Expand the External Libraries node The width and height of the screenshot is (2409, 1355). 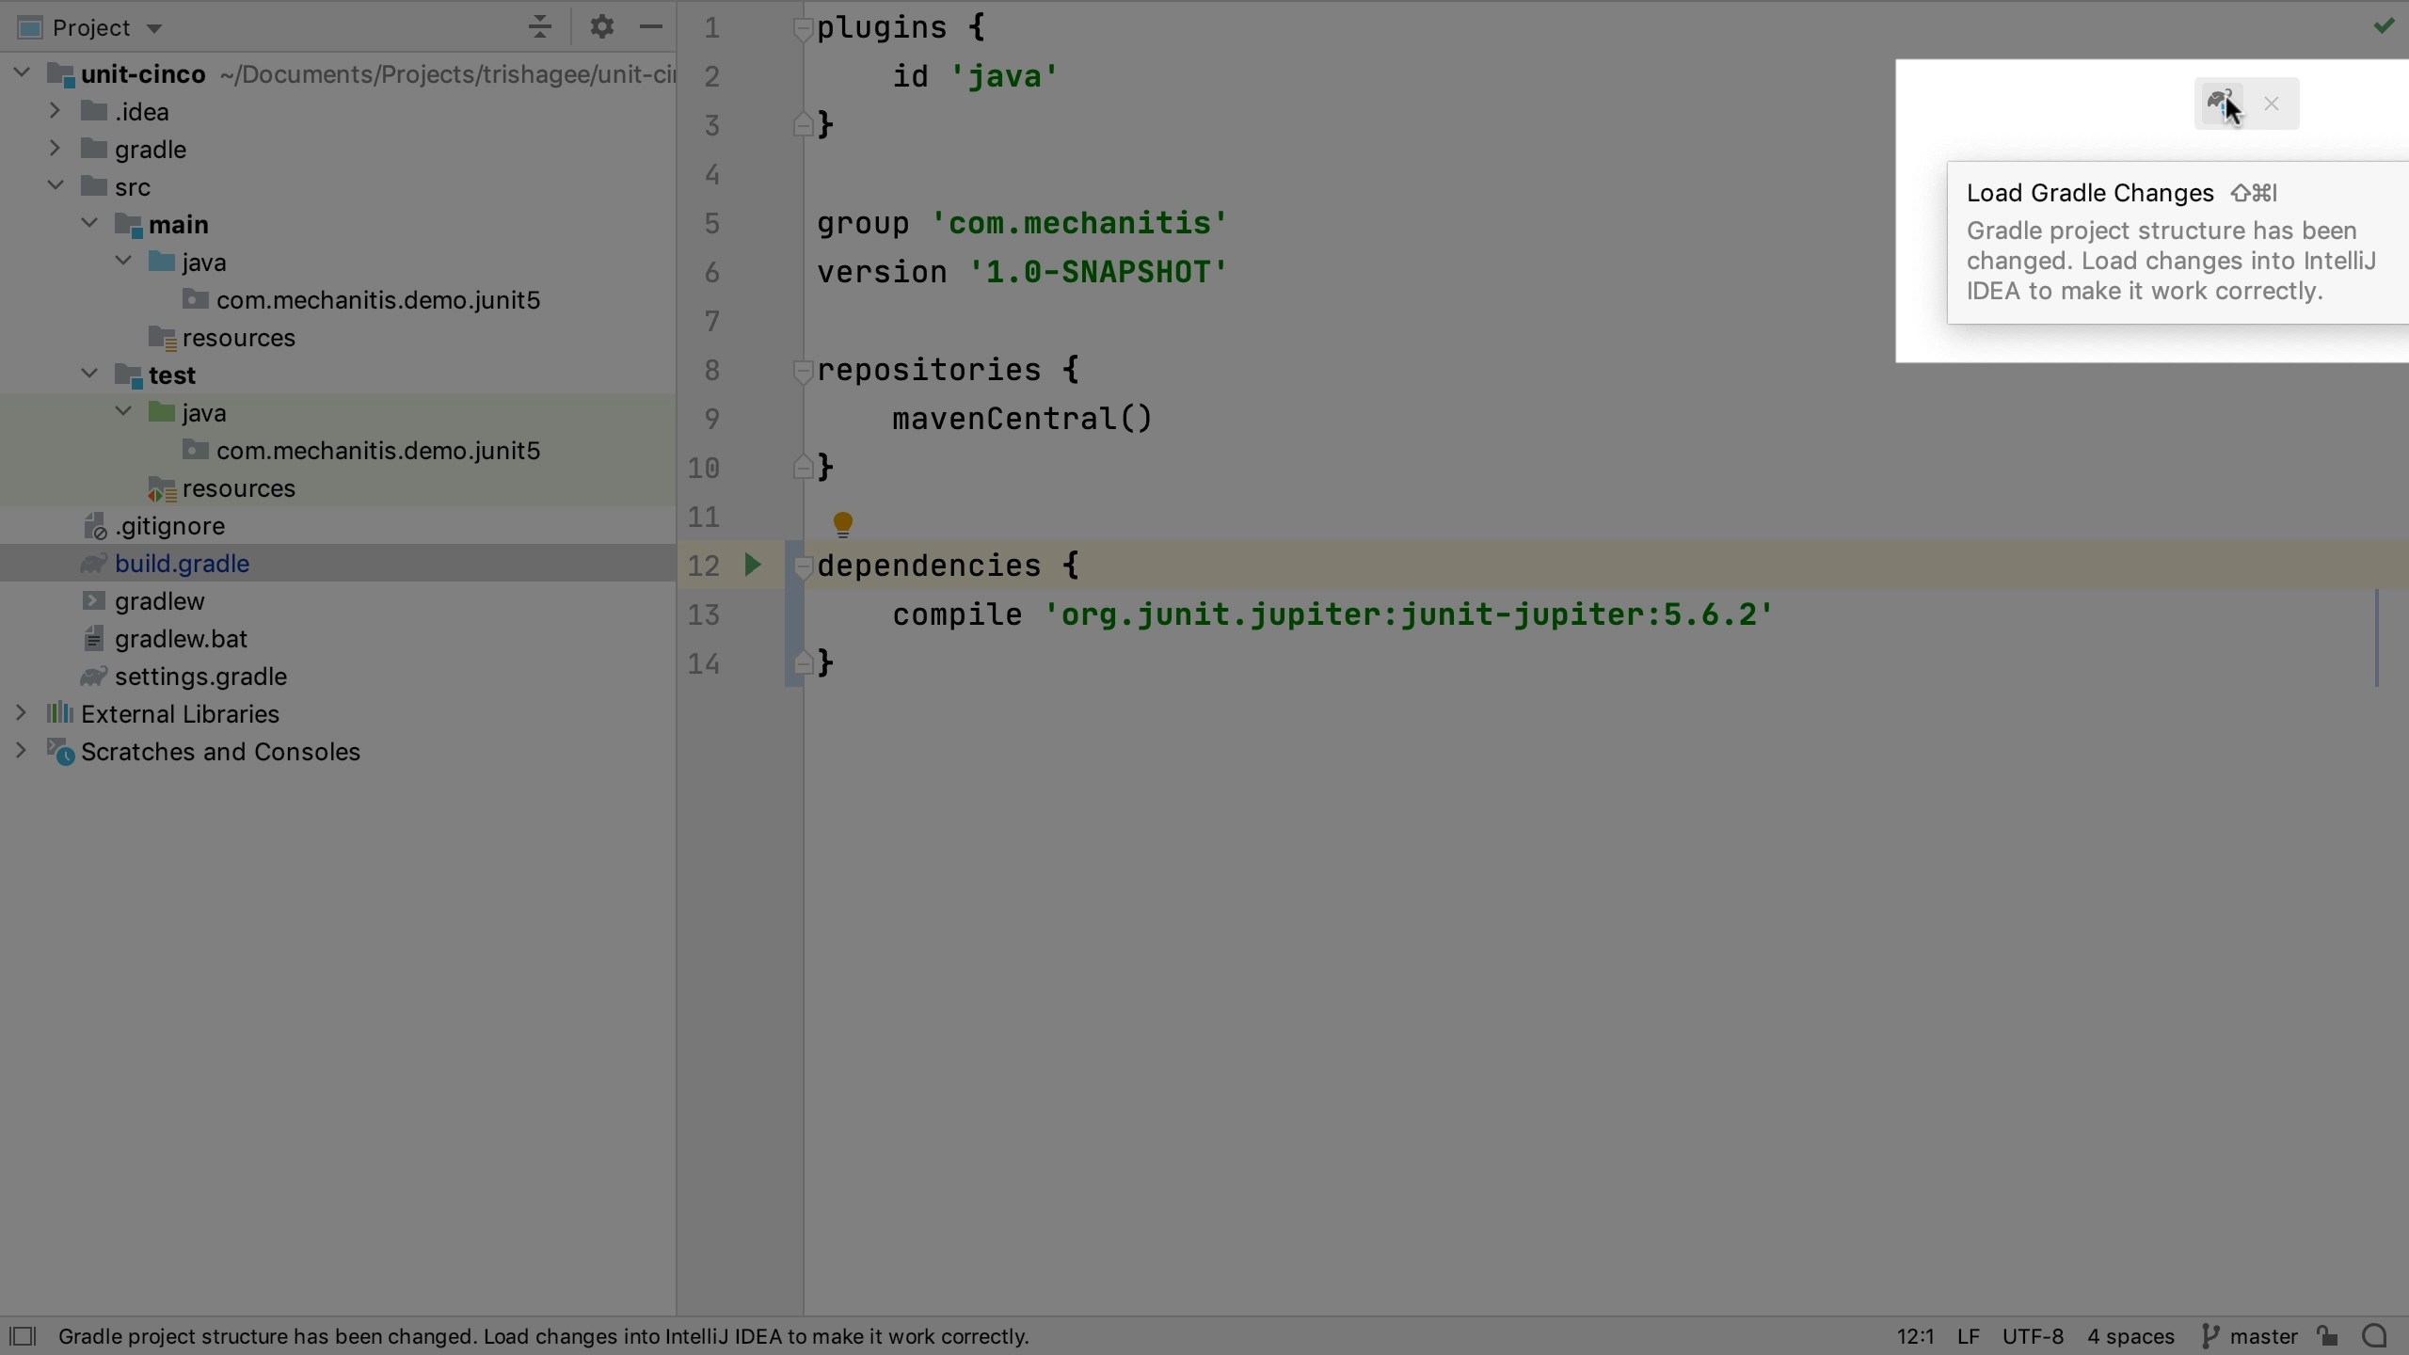point(21,713)
